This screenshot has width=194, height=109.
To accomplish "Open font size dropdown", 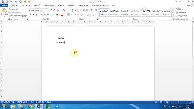I will tap(48, 10).
